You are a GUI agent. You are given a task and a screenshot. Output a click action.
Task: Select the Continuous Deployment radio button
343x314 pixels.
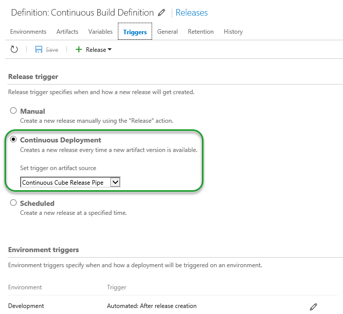14,140
